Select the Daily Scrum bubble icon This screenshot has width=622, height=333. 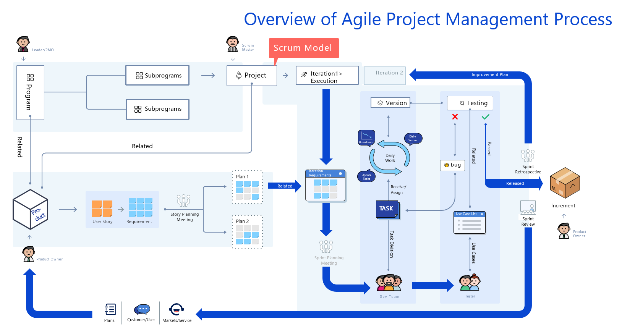coord(413,138)
